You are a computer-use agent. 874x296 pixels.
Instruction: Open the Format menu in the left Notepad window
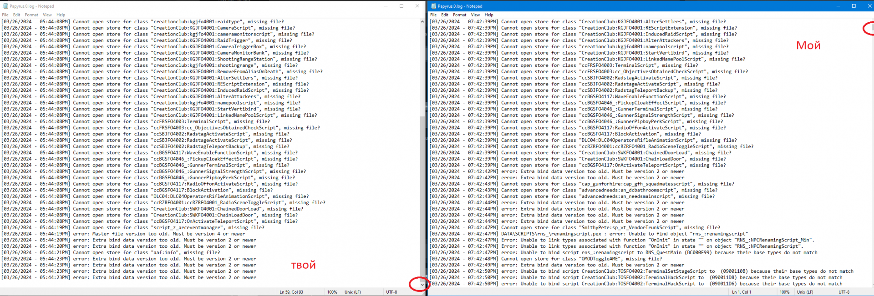coord(31,15)
